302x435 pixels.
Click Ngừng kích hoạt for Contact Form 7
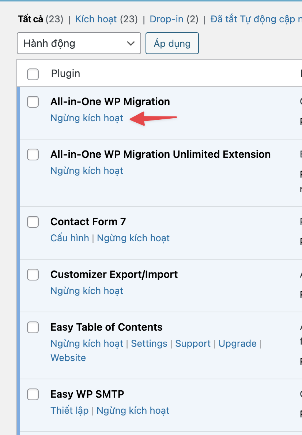coord(133,238)
